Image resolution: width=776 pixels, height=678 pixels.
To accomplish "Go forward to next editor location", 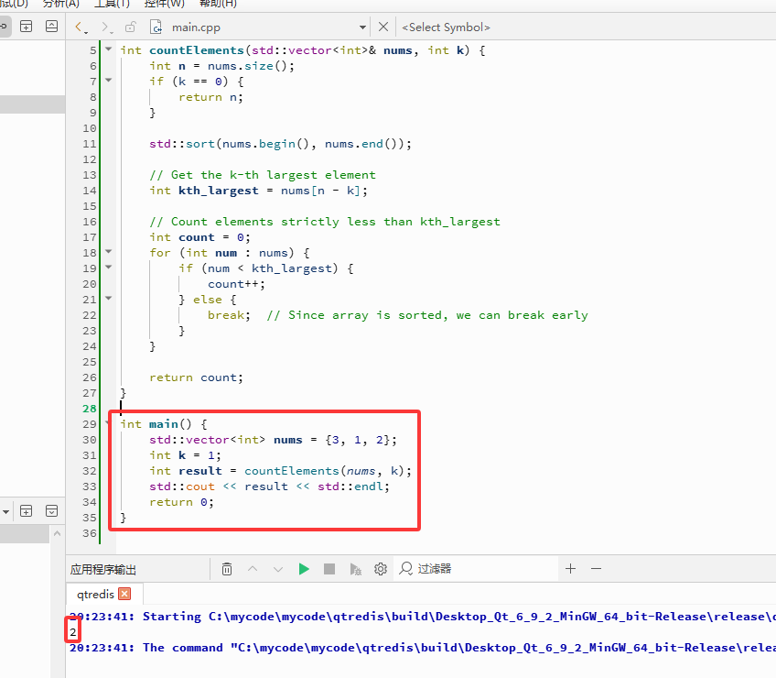I will [104, 27].
